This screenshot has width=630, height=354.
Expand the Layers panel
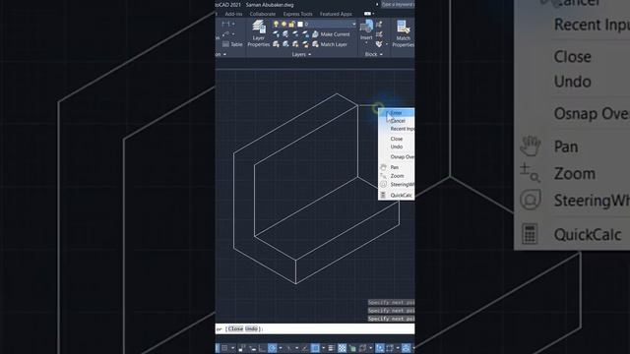(302, 54)
